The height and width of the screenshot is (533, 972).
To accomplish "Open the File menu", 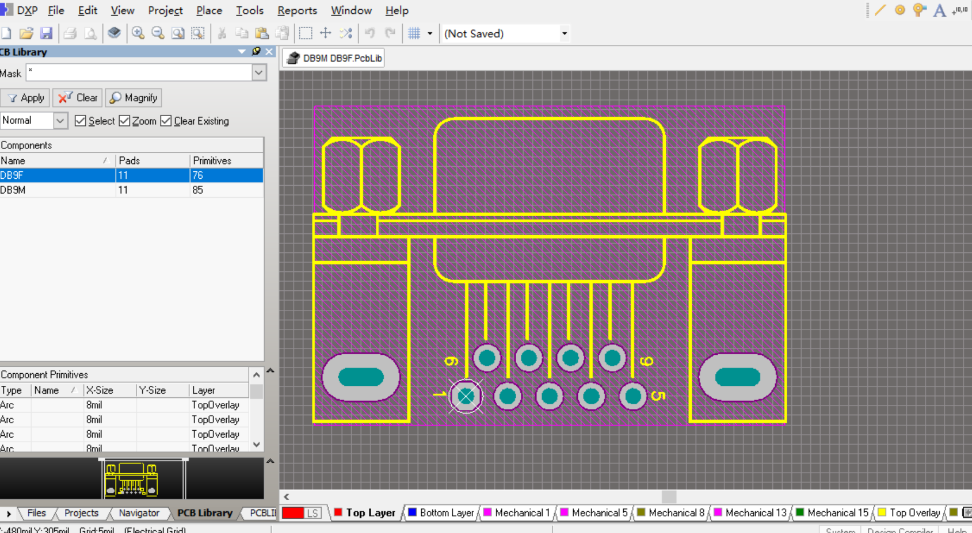I will 56,10.
